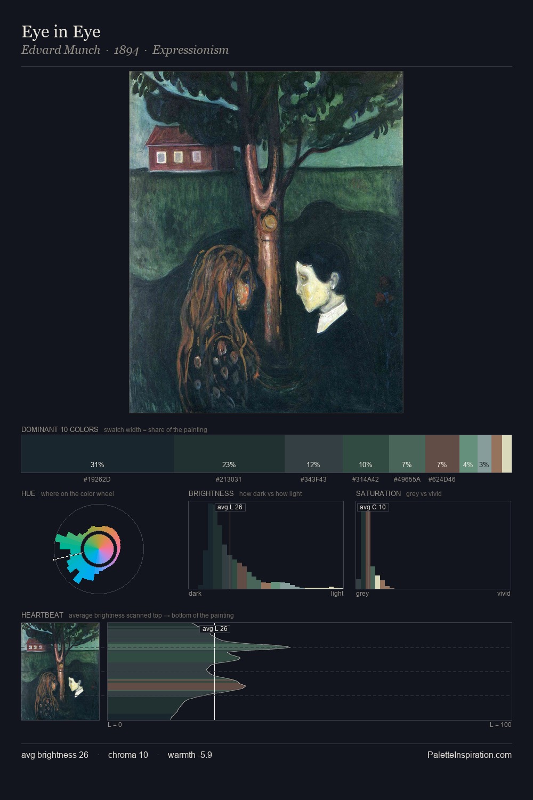Click the 'avg L 26' label in brightness chart

[230, 507]
